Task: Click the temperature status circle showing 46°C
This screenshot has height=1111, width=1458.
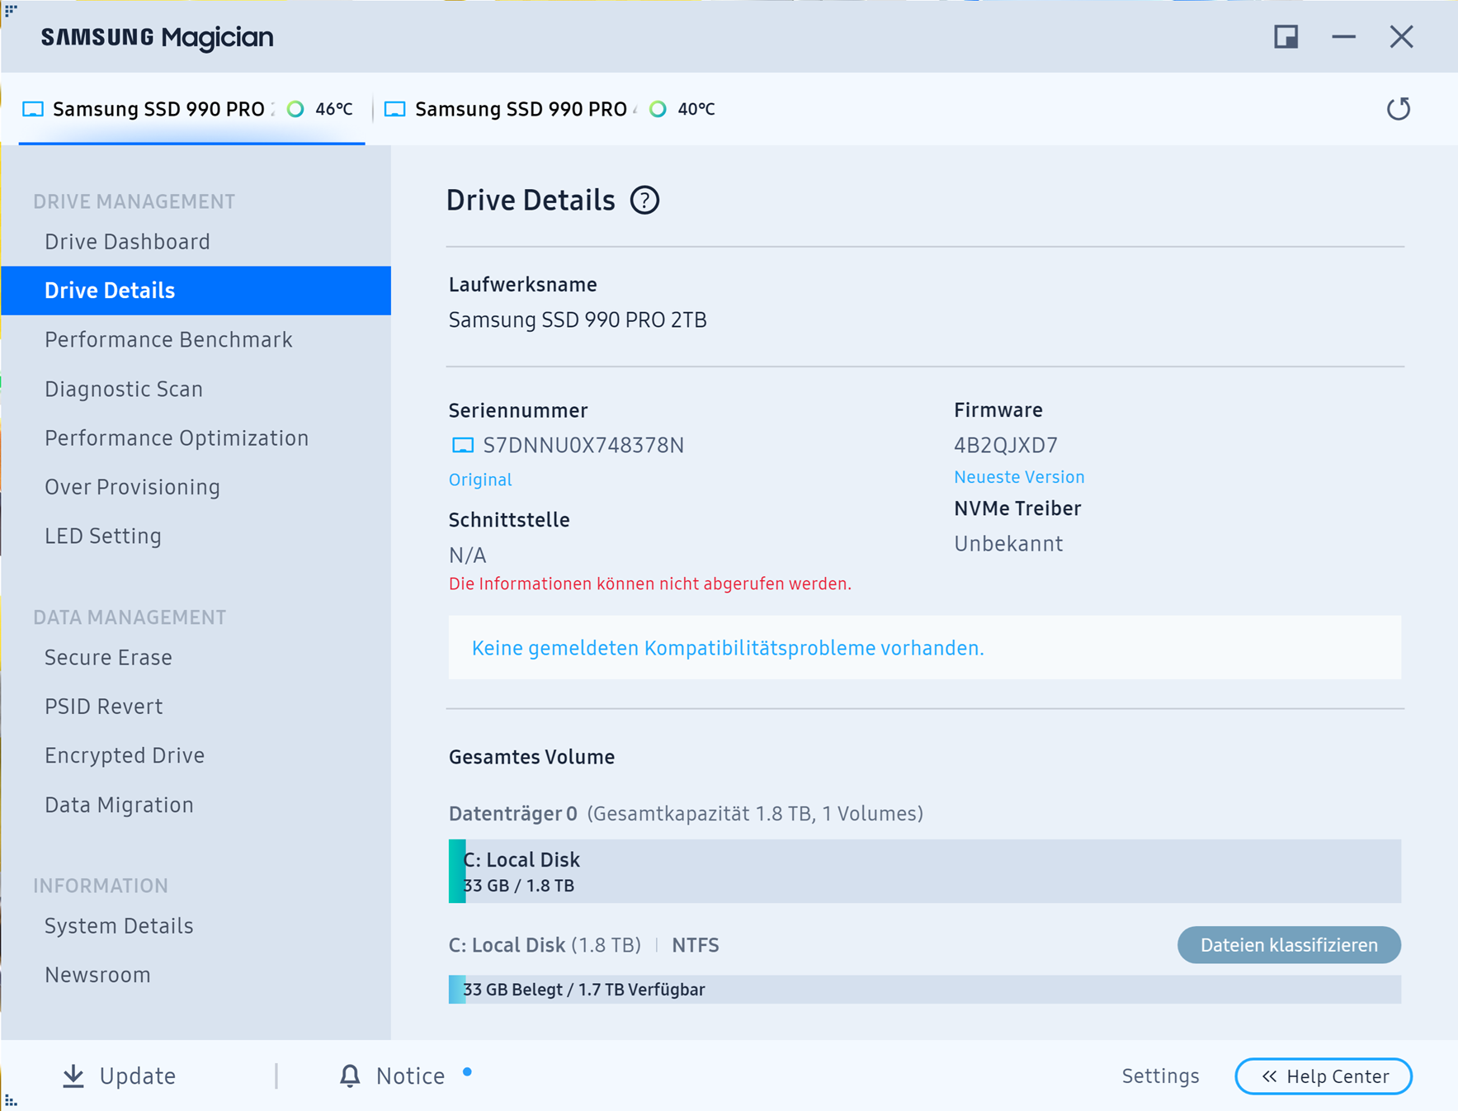Action: [295, 109]
